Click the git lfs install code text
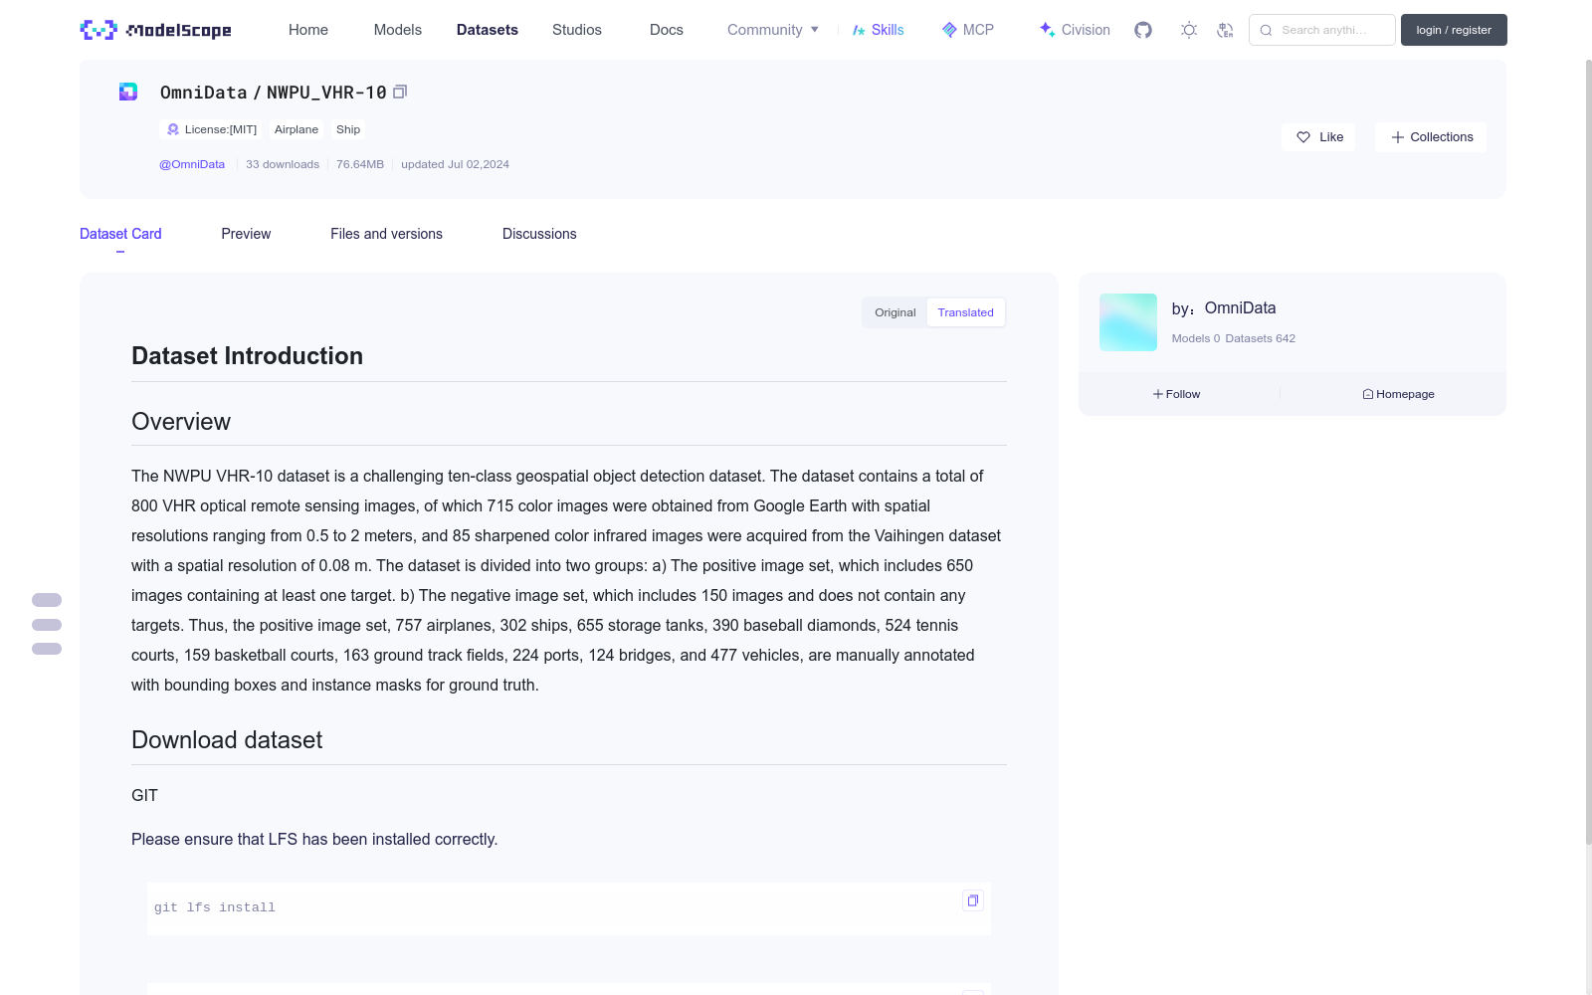Image resolution: width=1592 pixels, height=995 pixels. [215, 907]
